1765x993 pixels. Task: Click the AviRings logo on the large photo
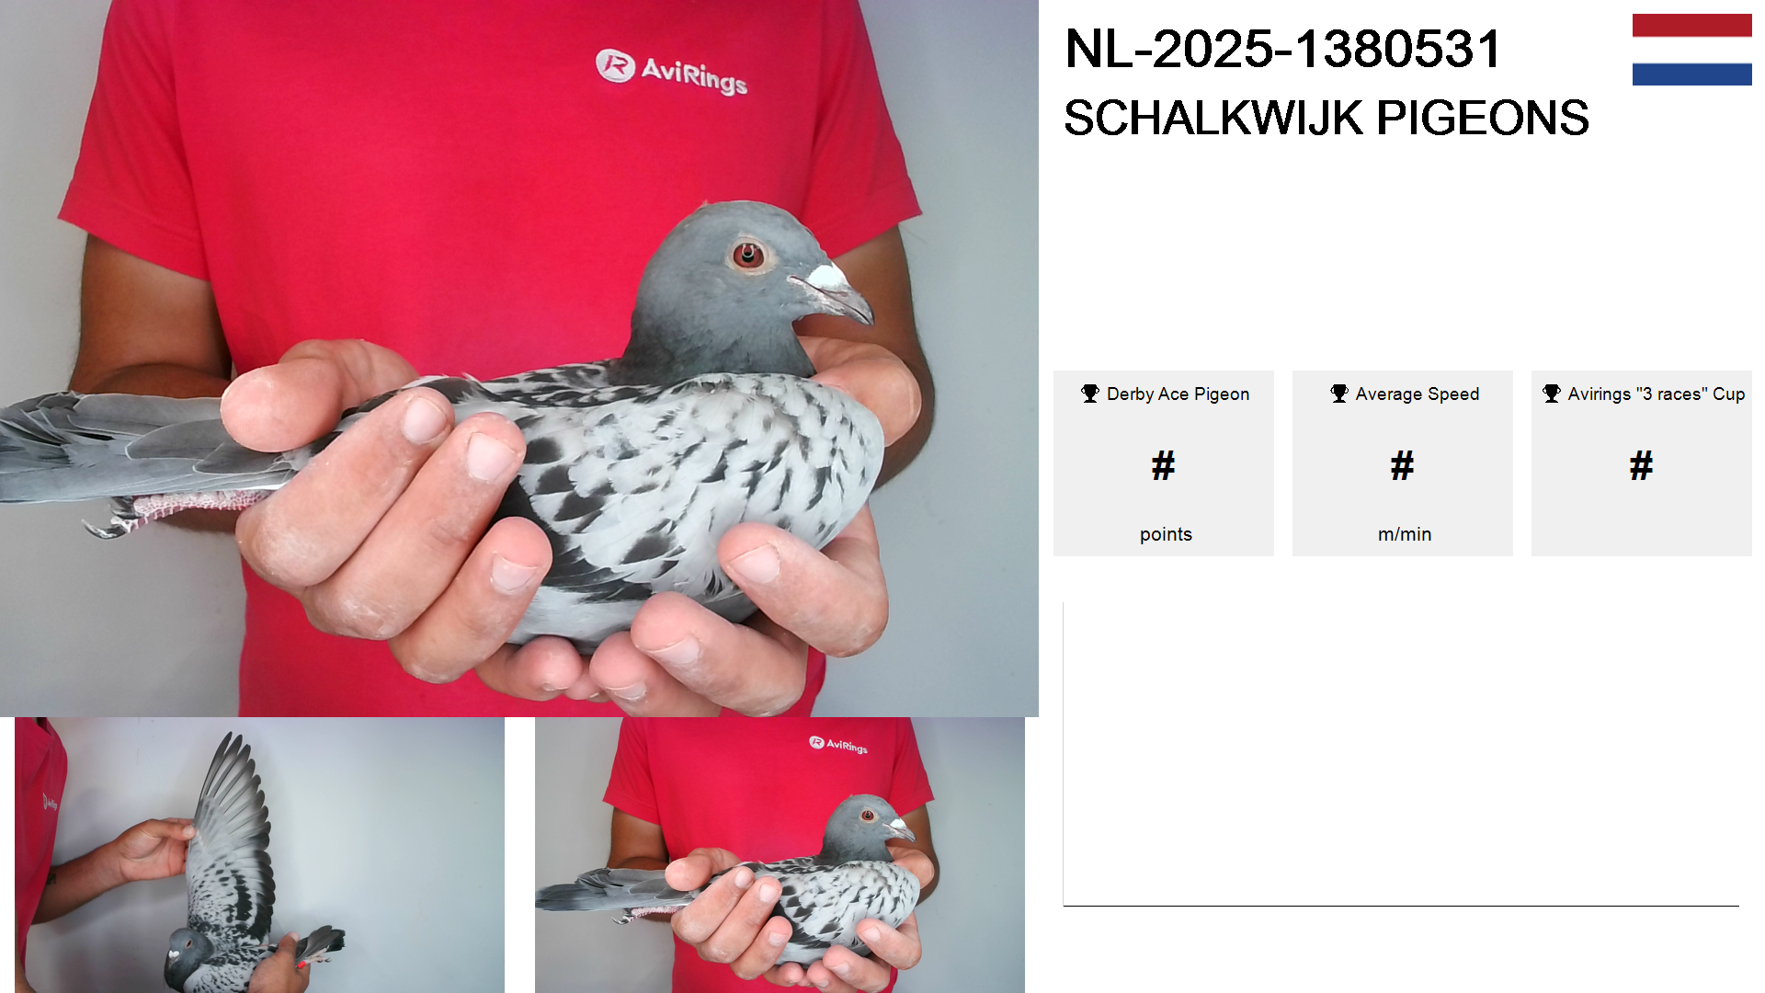(671, 72)
